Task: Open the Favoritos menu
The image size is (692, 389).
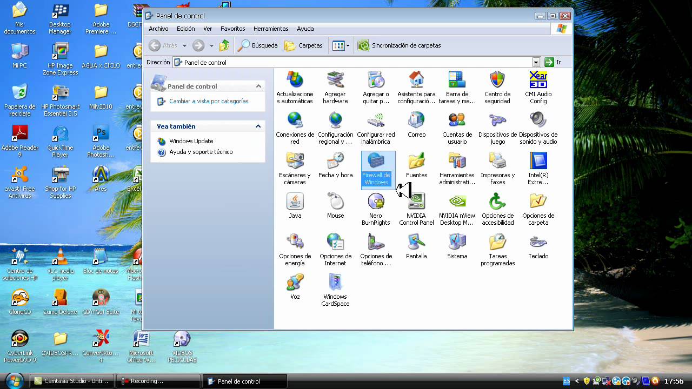Action: pyautogui.click(x=232, y=29)
